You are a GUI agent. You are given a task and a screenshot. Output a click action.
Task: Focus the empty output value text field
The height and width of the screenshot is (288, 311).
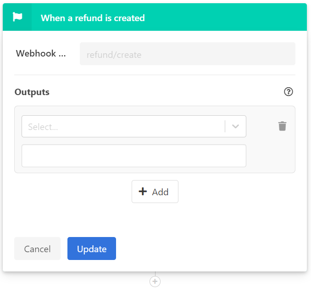click(134, 156)
